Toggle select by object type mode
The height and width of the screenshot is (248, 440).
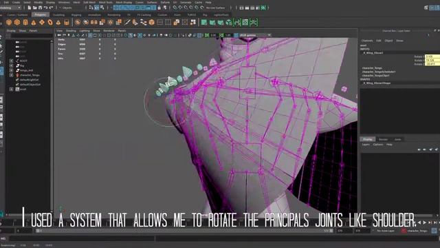click(96, 8)
